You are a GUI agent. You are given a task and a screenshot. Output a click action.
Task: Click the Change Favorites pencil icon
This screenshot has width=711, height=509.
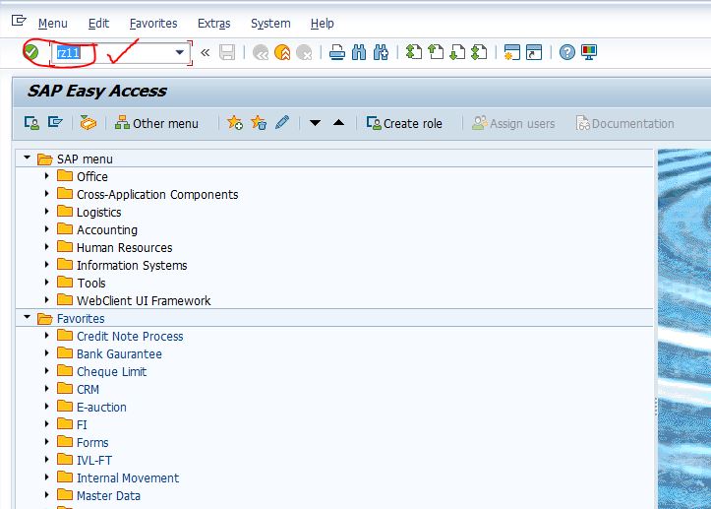coord(282,123)
